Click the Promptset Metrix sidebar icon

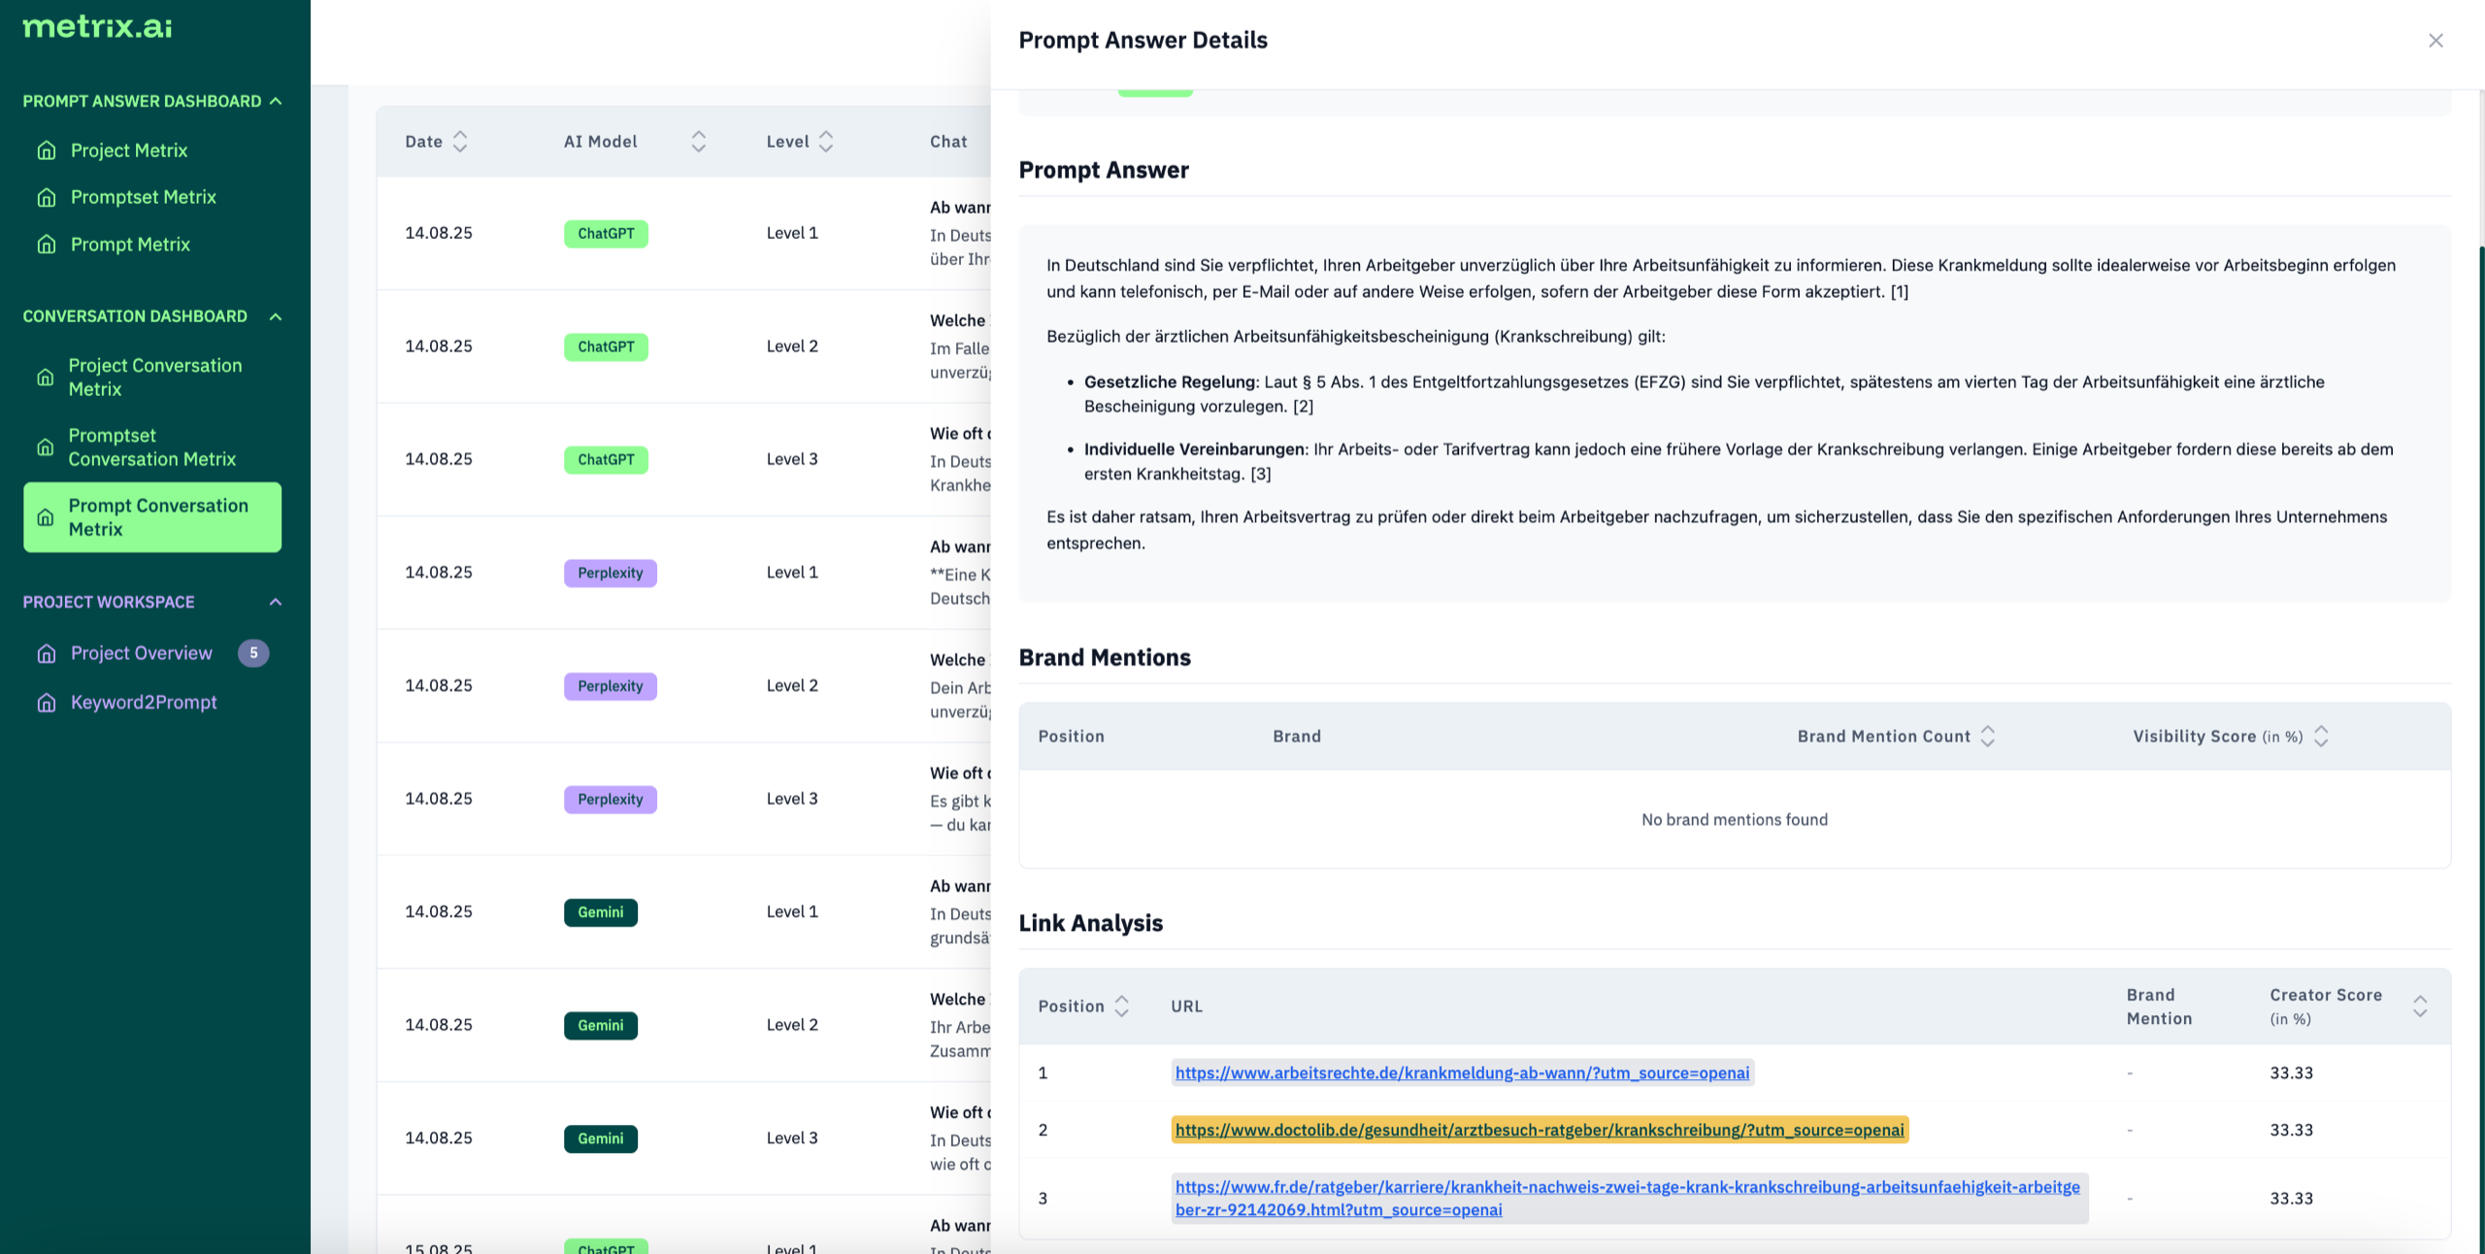click(46, 198)
